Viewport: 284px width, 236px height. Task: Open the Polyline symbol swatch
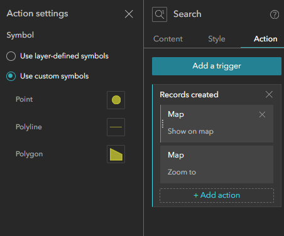point(116,127)
